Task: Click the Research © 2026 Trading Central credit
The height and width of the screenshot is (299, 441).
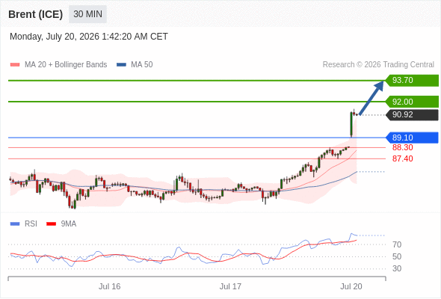Action: (378, 65)
